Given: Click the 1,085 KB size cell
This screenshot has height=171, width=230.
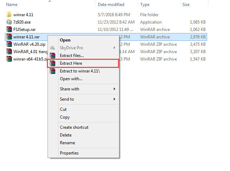Looking at the screenshot, I should pyautogui.click(x=198, y=22).
